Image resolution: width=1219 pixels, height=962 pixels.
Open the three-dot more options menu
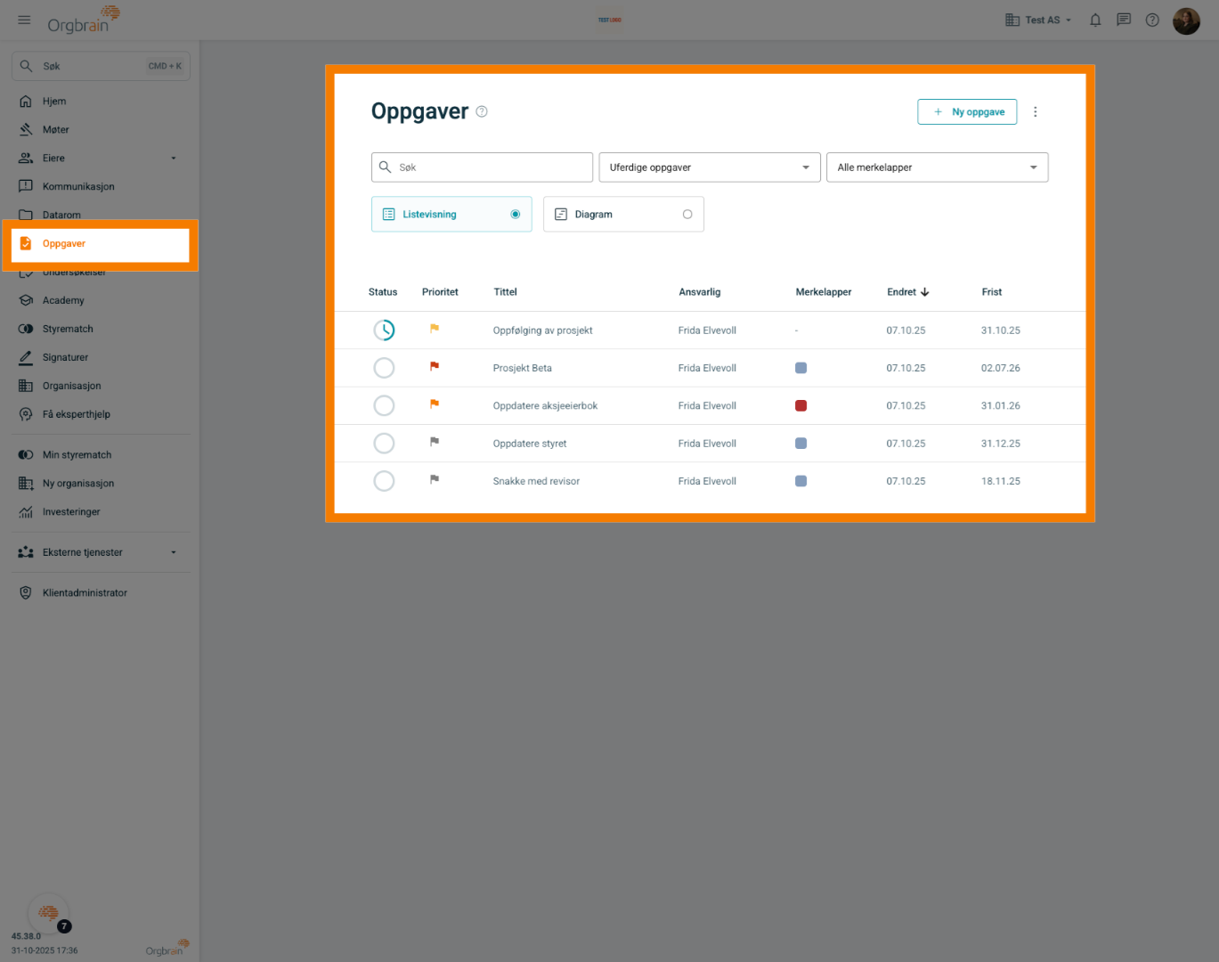point(1035,112)
